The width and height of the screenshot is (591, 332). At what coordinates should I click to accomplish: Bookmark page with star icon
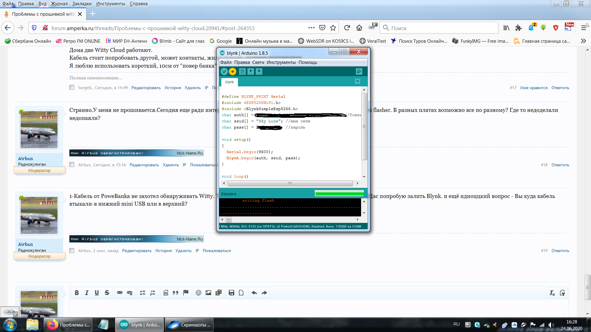click(x=333, y=28)
